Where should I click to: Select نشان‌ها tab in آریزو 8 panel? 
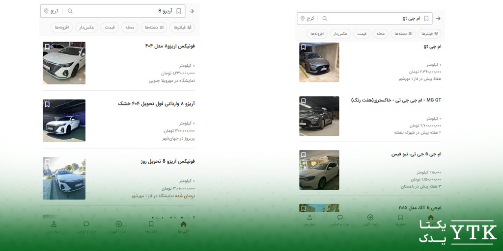(151, 227)
